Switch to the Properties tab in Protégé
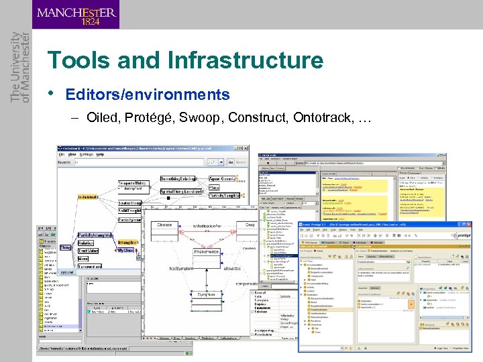Viewport: 483px width, 362px height. point(328,243)
